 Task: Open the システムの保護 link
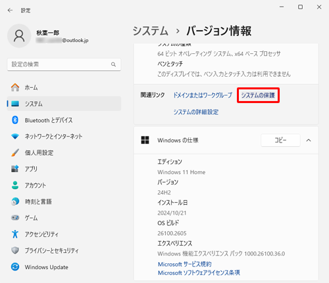258,95
